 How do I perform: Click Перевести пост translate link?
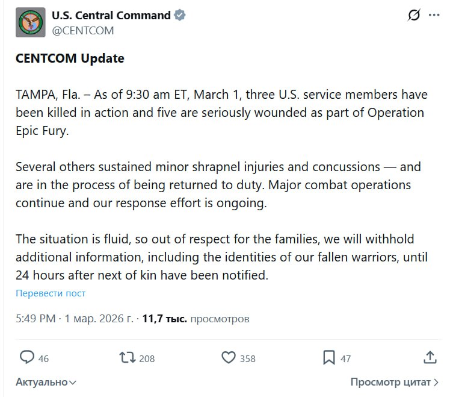(x=51, y=293)
